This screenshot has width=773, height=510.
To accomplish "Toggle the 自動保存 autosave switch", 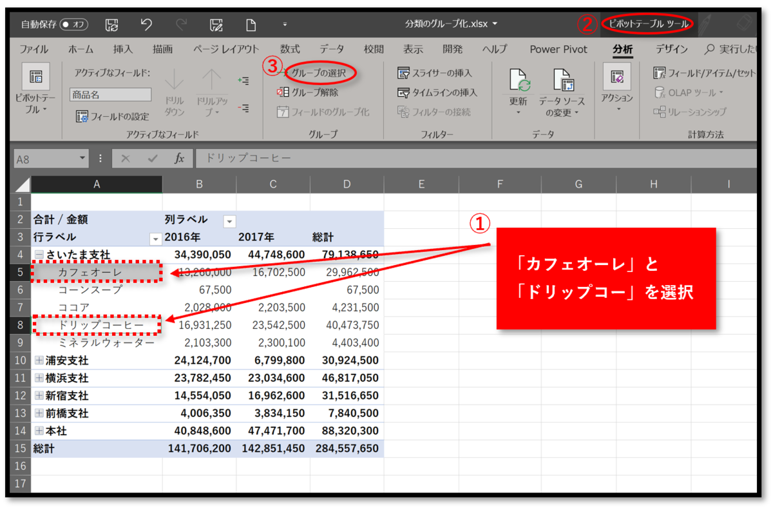I will point(73,25).
